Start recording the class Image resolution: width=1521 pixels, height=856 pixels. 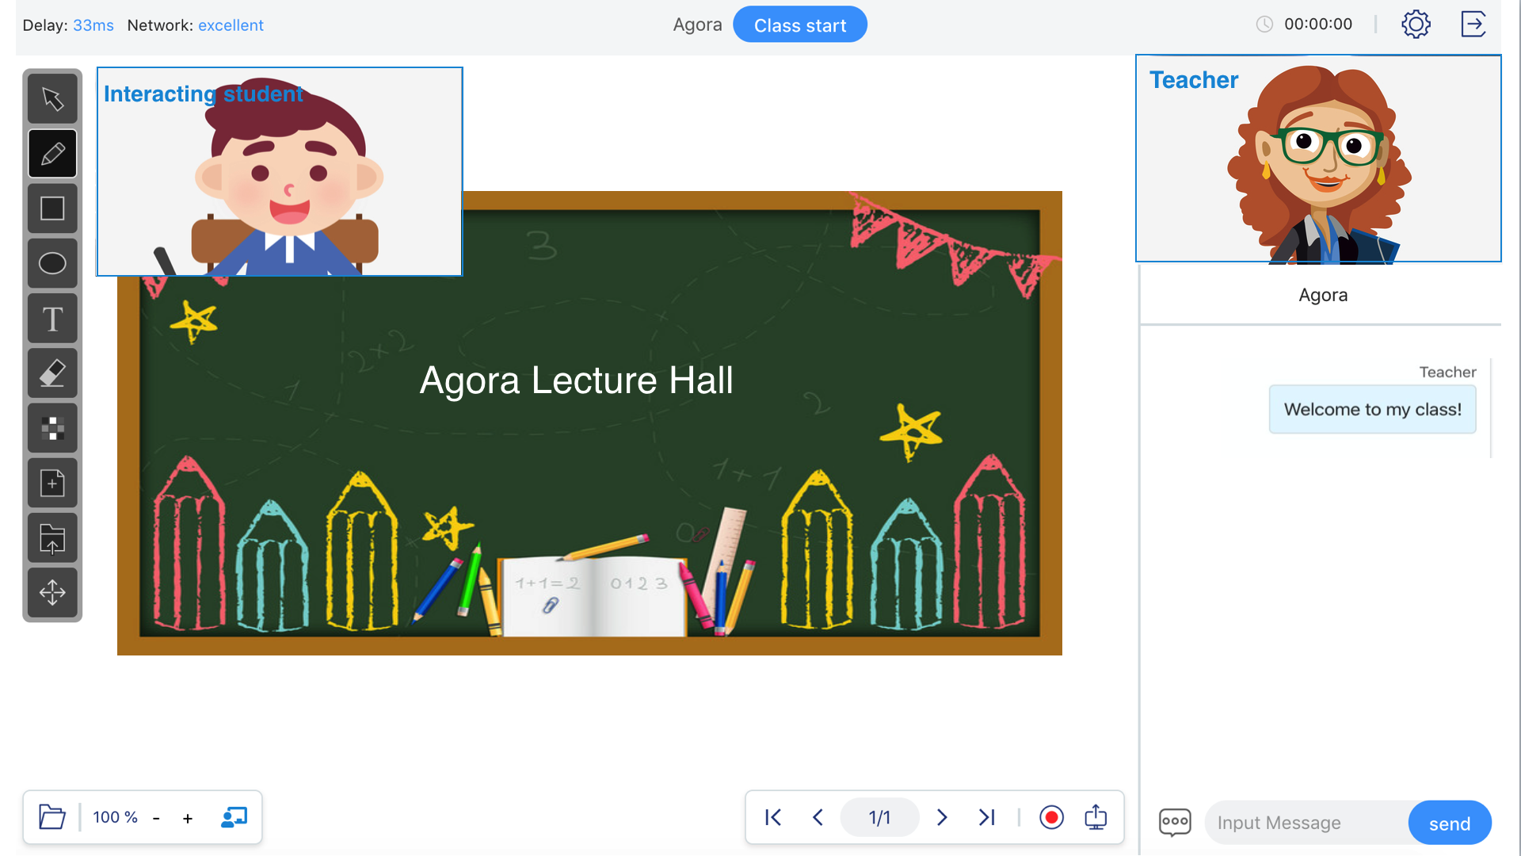(1051, 817)
